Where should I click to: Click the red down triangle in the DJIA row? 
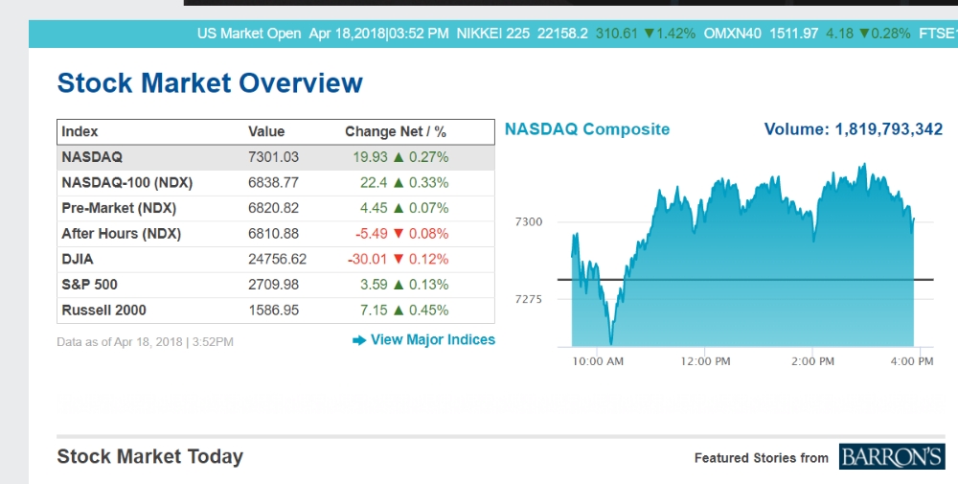[399, 259]
